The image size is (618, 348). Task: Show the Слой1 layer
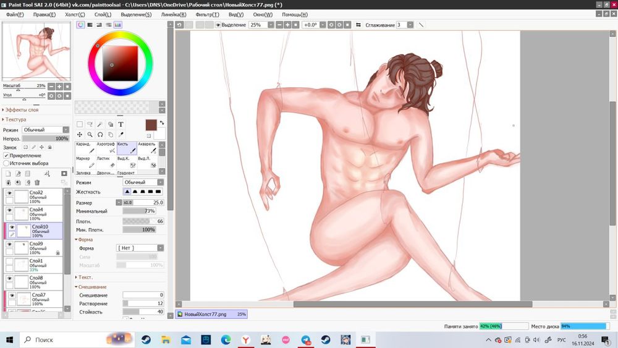coord(9,261)
